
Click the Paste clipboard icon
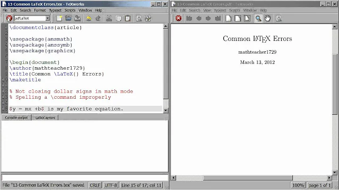(x=127, y=18)
